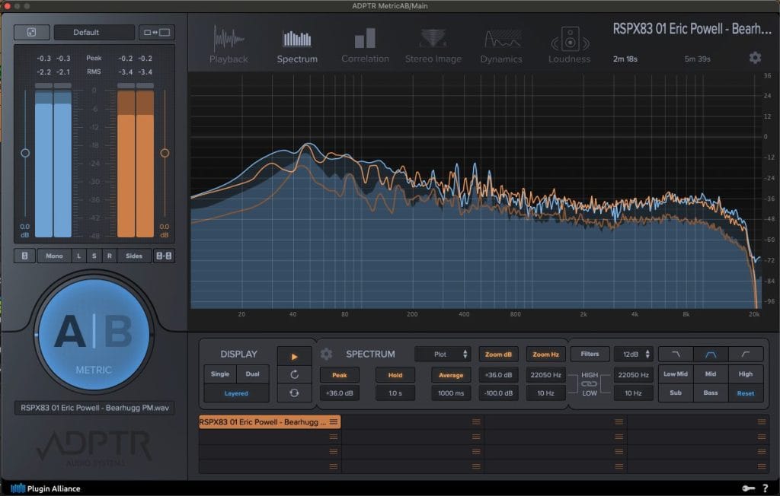This screenshot has height=496, width=780.
Task: Open the help question mark
Action: click(x=764, y=488)
